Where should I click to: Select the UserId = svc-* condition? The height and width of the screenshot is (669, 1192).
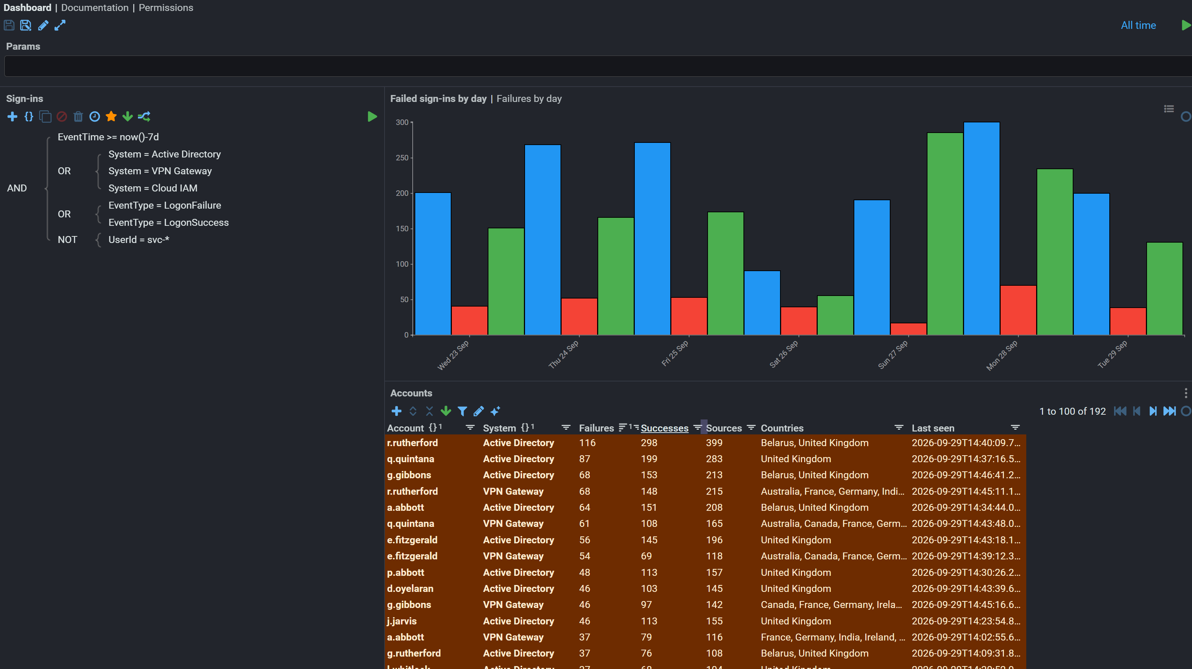[x=138, y=239]
